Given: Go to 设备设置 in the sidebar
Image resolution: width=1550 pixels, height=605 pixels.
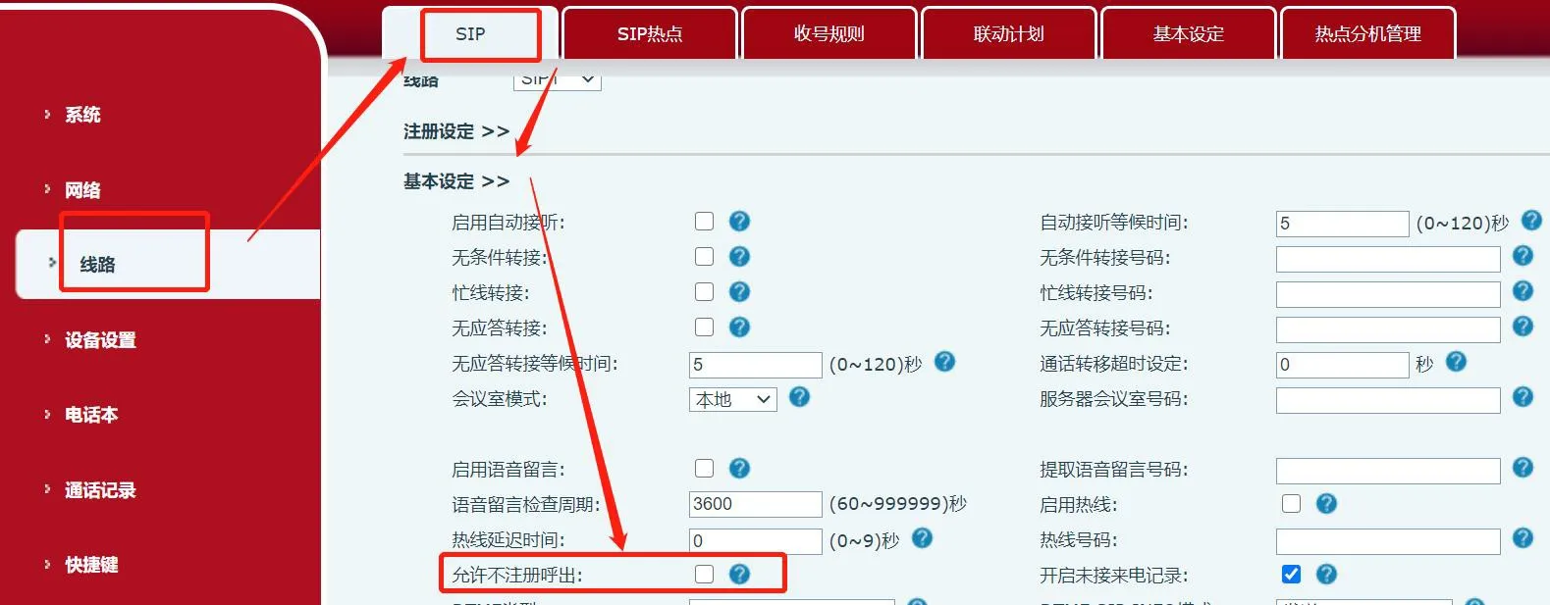Looking at the screenshot, I should (100, 340).
